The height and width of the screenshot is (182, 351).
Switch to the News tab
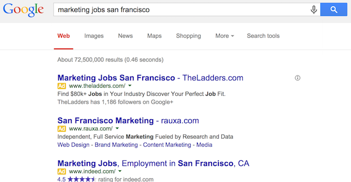125,36
